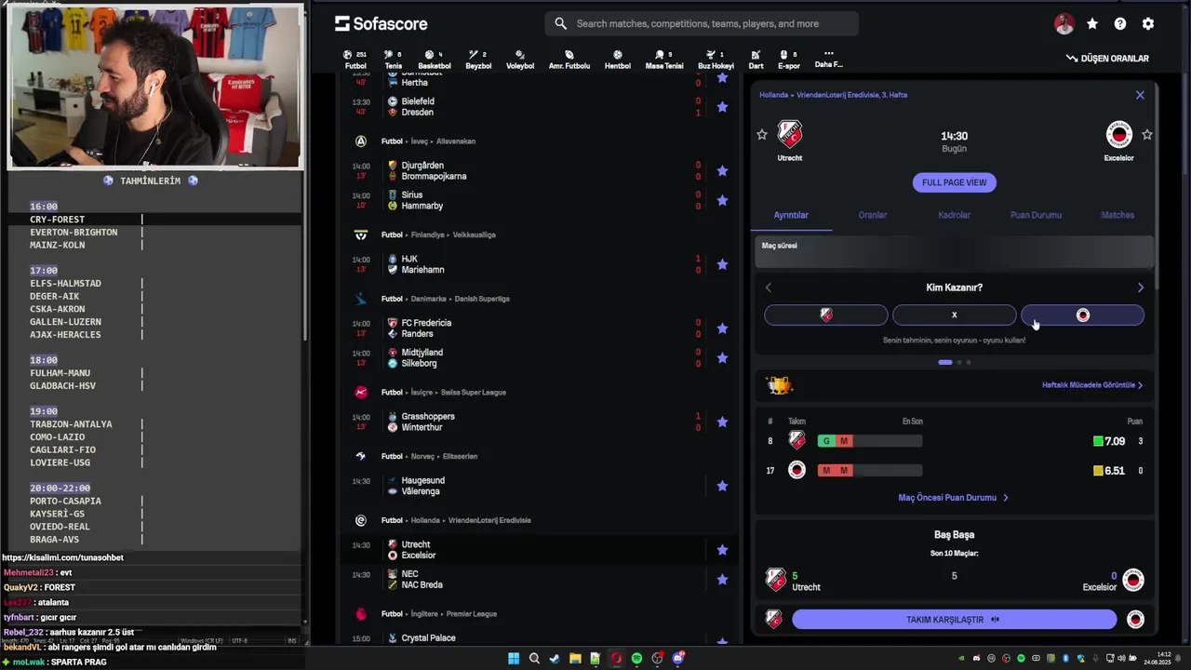Screen dimensions: 1191x670
Task: Click the Excelsior crest in match header
Action: pos(1118,134)
